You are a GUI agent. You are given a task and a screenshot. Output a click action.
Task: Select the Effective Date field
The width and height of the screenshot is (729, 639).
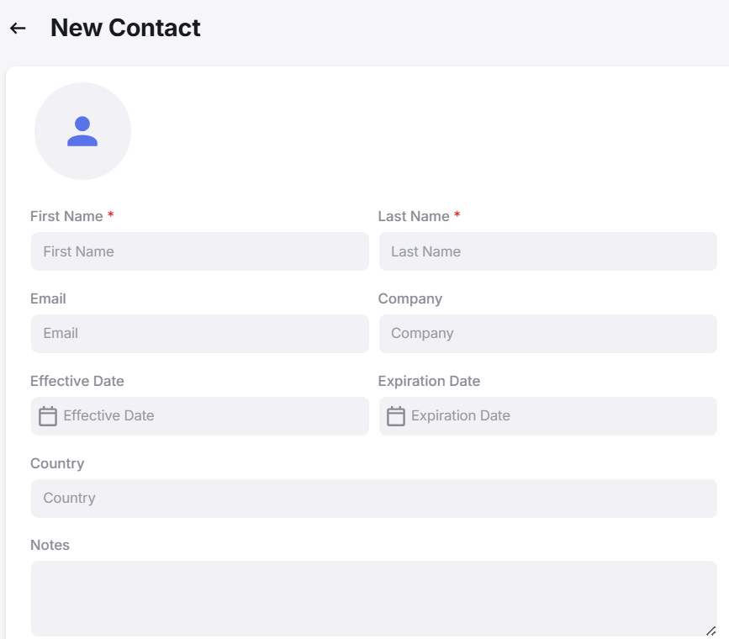pos(200,415)
